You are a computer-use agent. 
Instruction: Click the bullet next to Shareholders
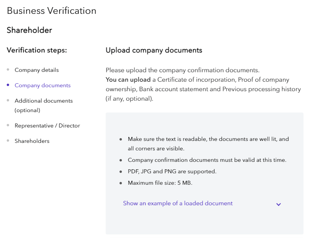[8, 141]
